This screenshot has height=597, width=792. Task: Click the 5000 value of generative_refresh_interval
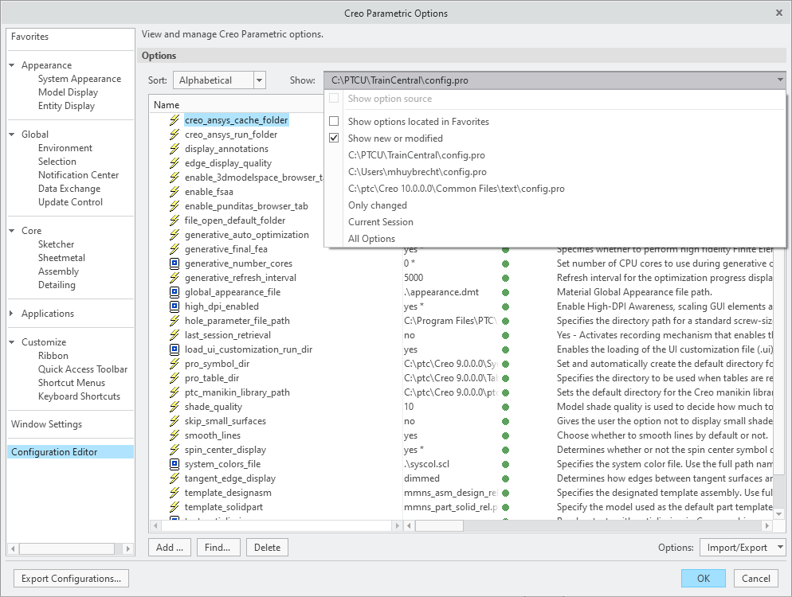click(x=414, y=278)
